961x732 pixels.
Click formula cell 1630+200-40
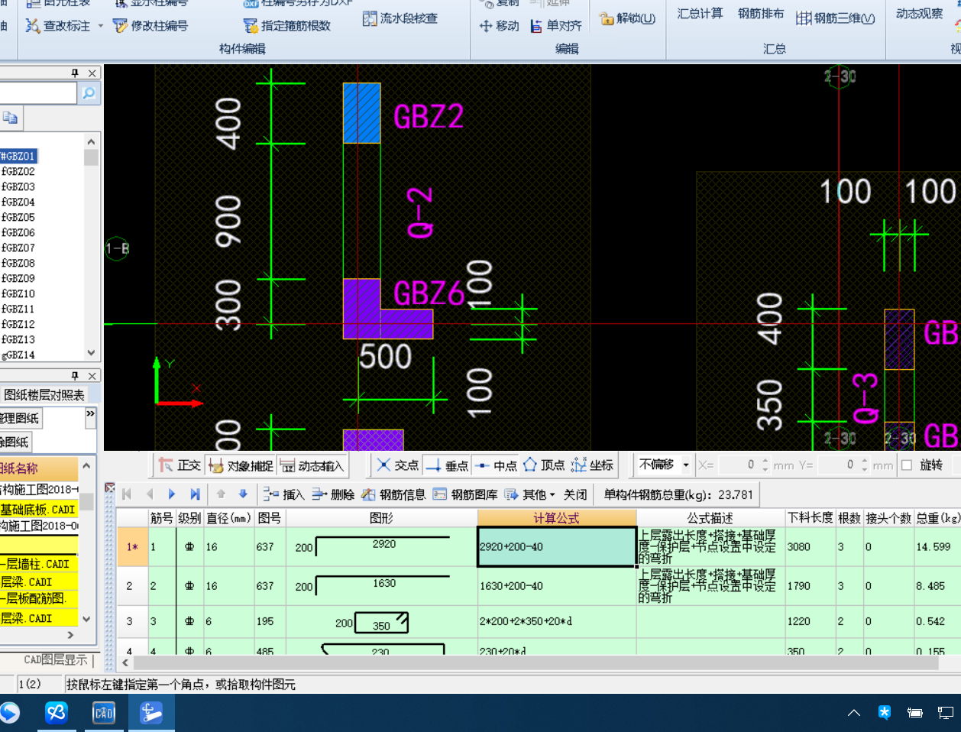click(x=556, y=586)
